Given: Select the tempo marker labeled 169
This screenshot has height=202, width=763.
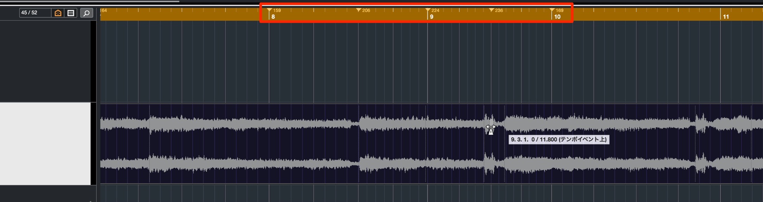Looking at the screenshot, I should point(552,10).
